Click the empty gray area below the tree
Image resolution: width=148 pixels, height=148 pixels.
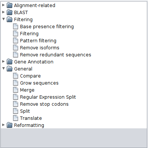pyautogui.click(x=74, y=138)
